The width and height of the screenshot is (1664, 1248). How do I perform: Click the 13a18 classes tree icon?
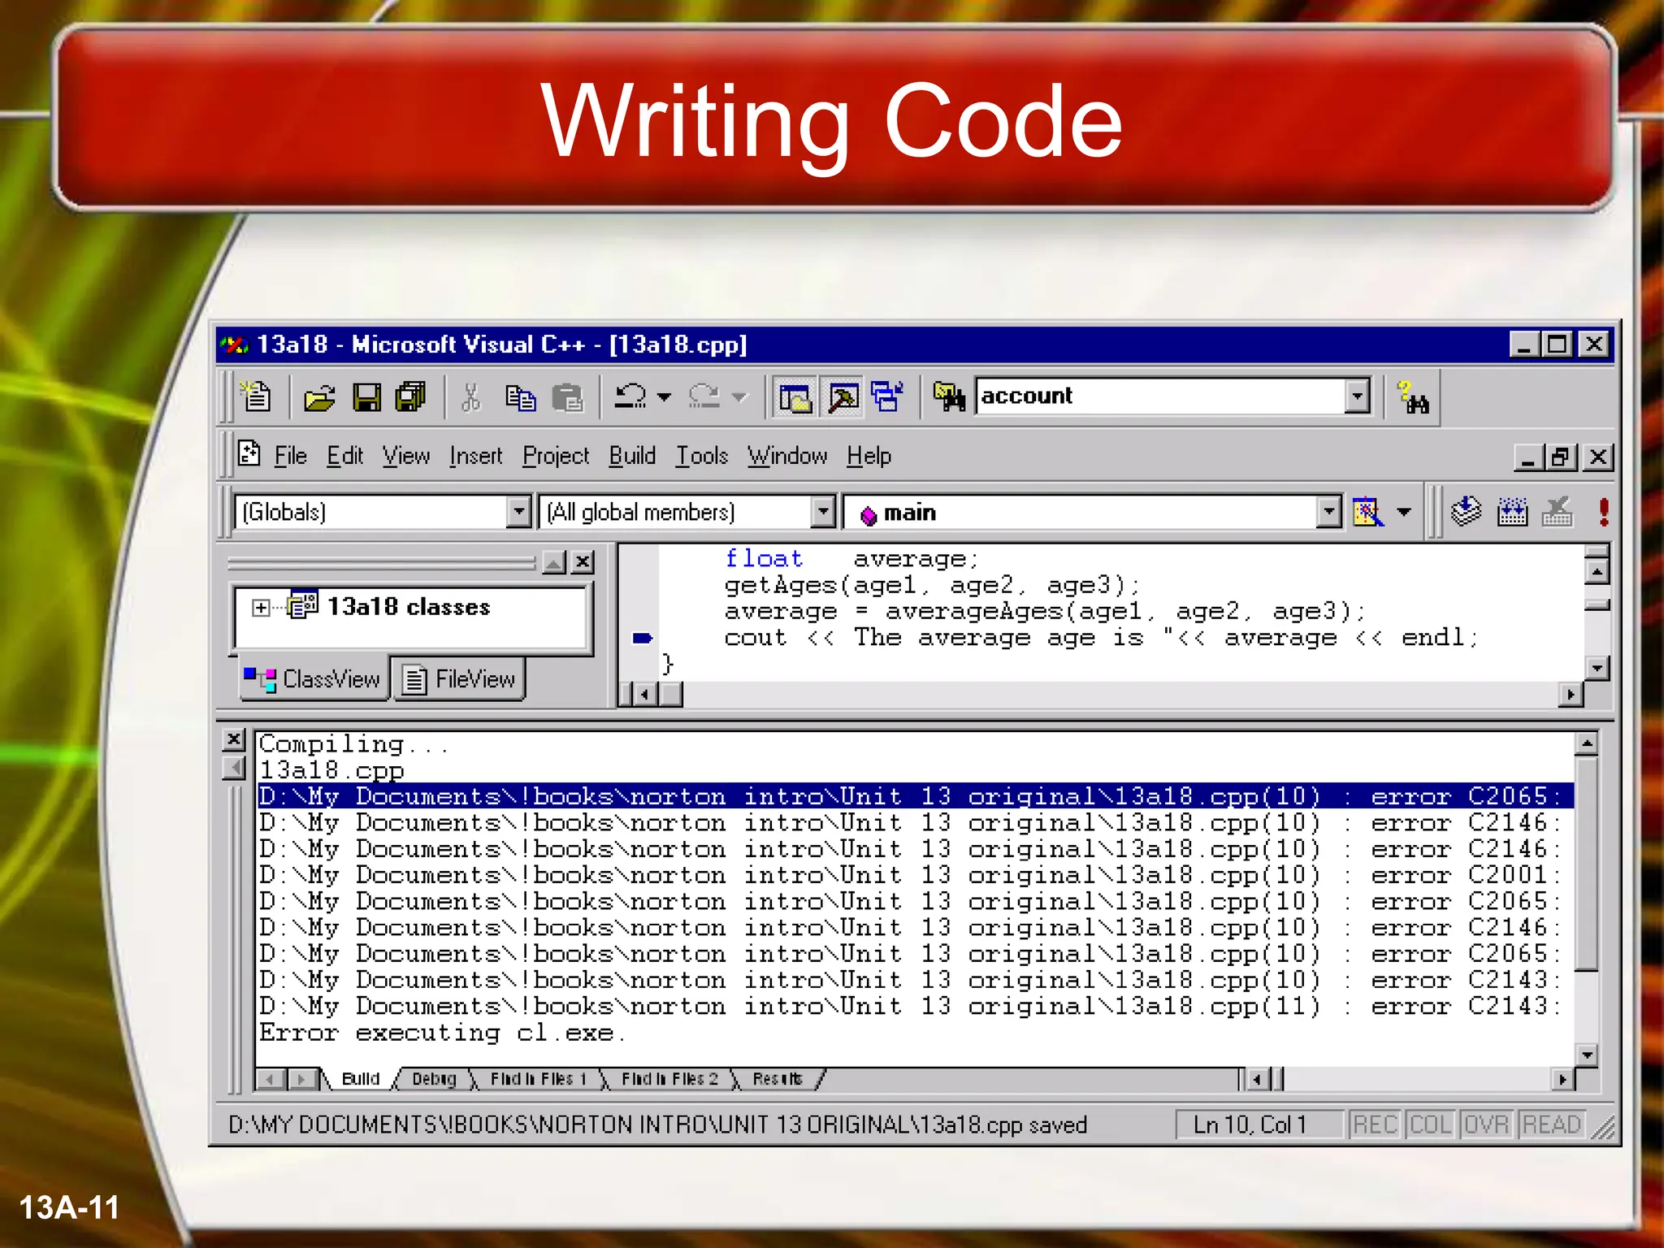click(303, 605)
